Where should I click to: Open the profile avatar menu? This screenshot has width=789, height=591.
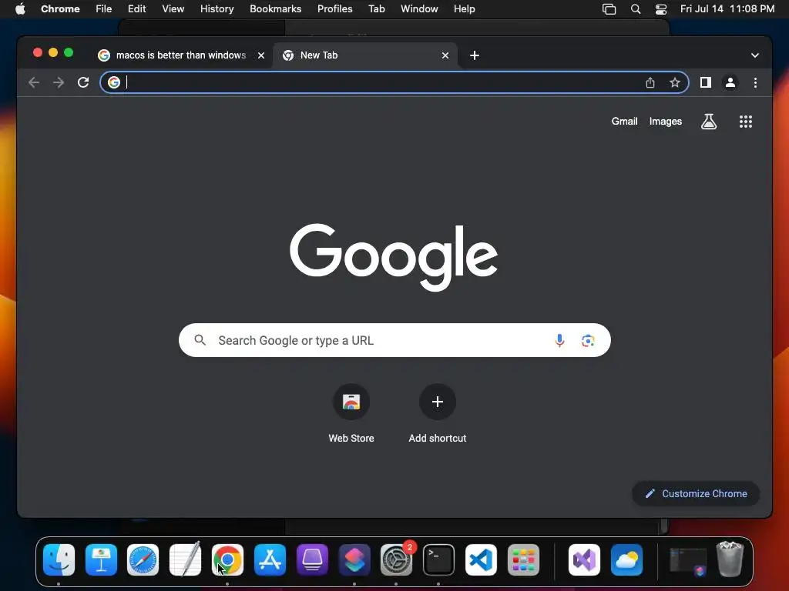pos(730,82)
